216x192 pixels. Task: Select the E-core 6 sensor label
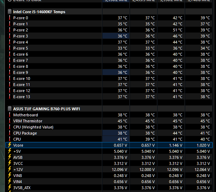[x=20, y=54]
